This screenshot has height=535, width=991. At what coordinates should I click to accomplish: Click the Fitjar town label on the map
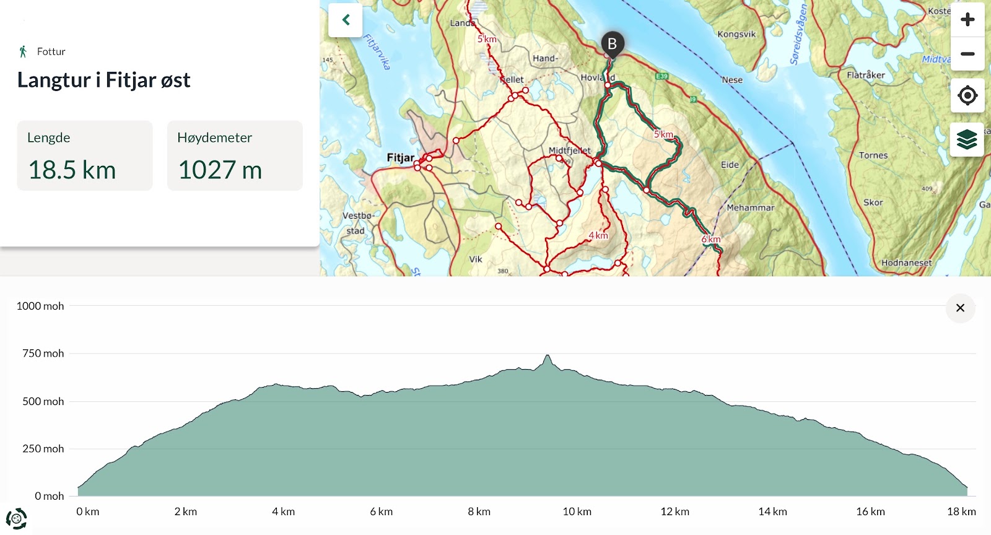pos(400,158)
